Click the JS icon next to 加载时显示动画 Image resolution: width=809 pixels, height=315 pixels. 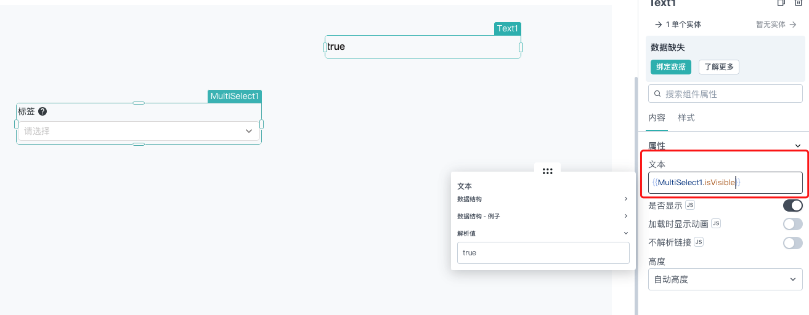pos(716,223)
